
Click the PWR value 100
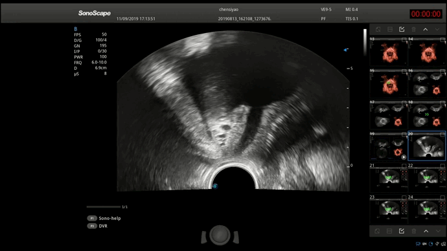103,57
